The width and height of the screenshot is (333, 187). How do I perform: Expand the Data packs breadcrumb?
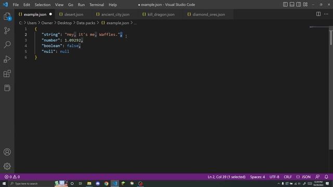[x=86, y=23]
